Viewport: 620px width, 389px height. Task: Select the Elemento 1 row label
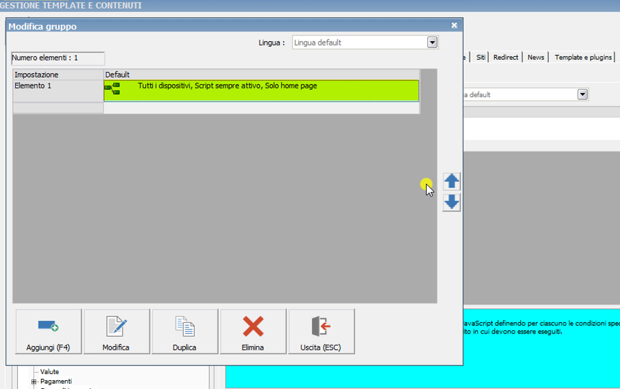[x=33, y=86]
